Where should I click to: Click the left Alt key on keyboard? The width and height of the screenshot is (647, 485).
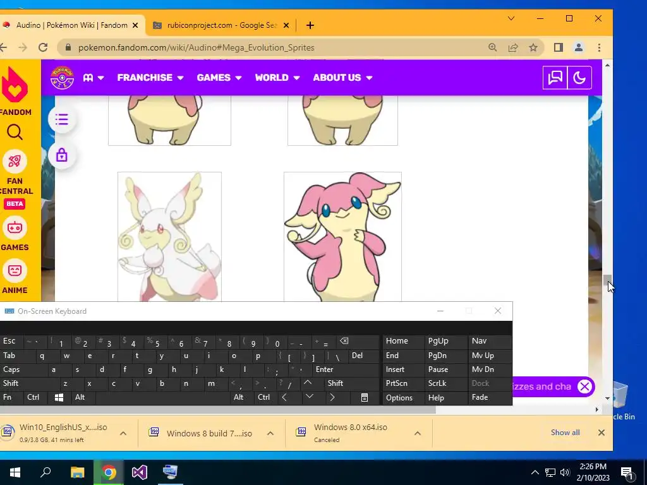pos(83,398)
